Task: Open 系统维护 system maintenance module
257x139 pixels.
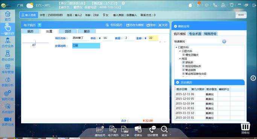Action: [x=8, y=108]
